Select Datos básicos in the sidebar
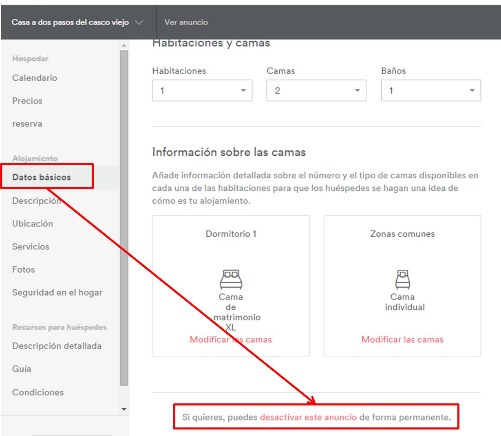Viewport: 501px width, 436px height. point(42,177)
